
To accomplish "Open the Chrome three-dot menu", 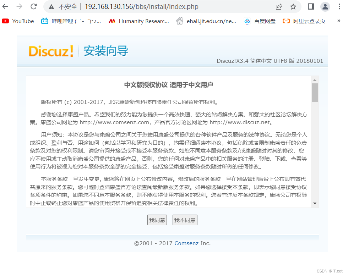I will [339, 7].
